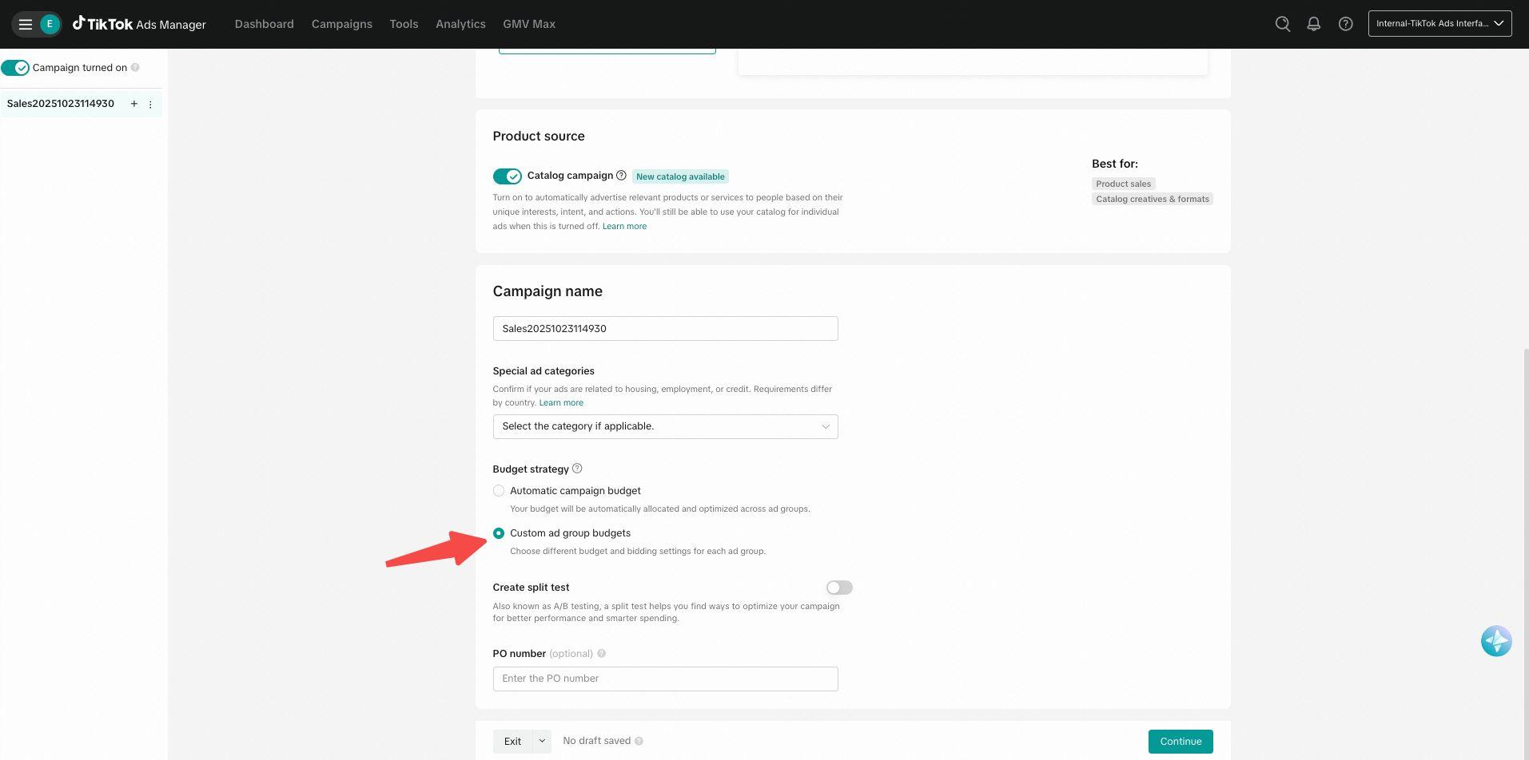
Task: Click the Continue button
Action: [1180, 741]
